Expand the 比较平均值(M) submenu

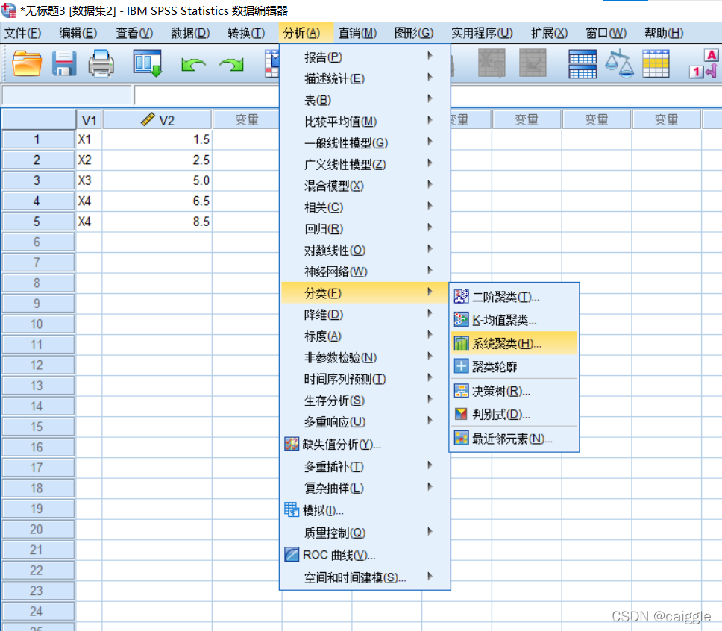pyautogui.click(x=365, y=122)
